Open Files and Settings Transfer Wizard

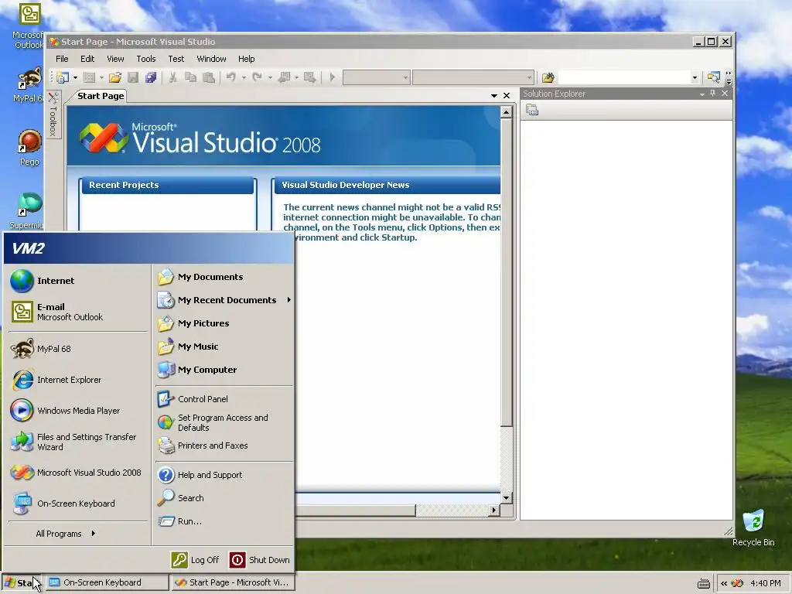coord(78,442)
